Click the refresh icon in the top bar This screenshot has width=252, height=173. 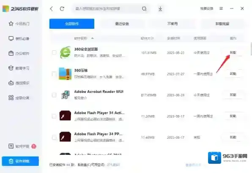coord(62,9)
